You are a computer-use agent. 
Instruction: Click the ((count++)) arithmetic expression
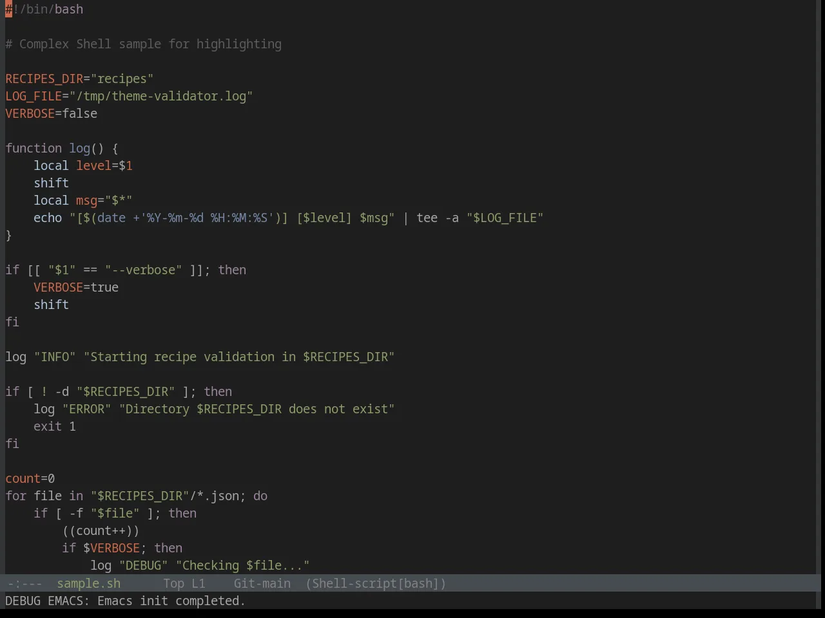[x=101, y=530]
